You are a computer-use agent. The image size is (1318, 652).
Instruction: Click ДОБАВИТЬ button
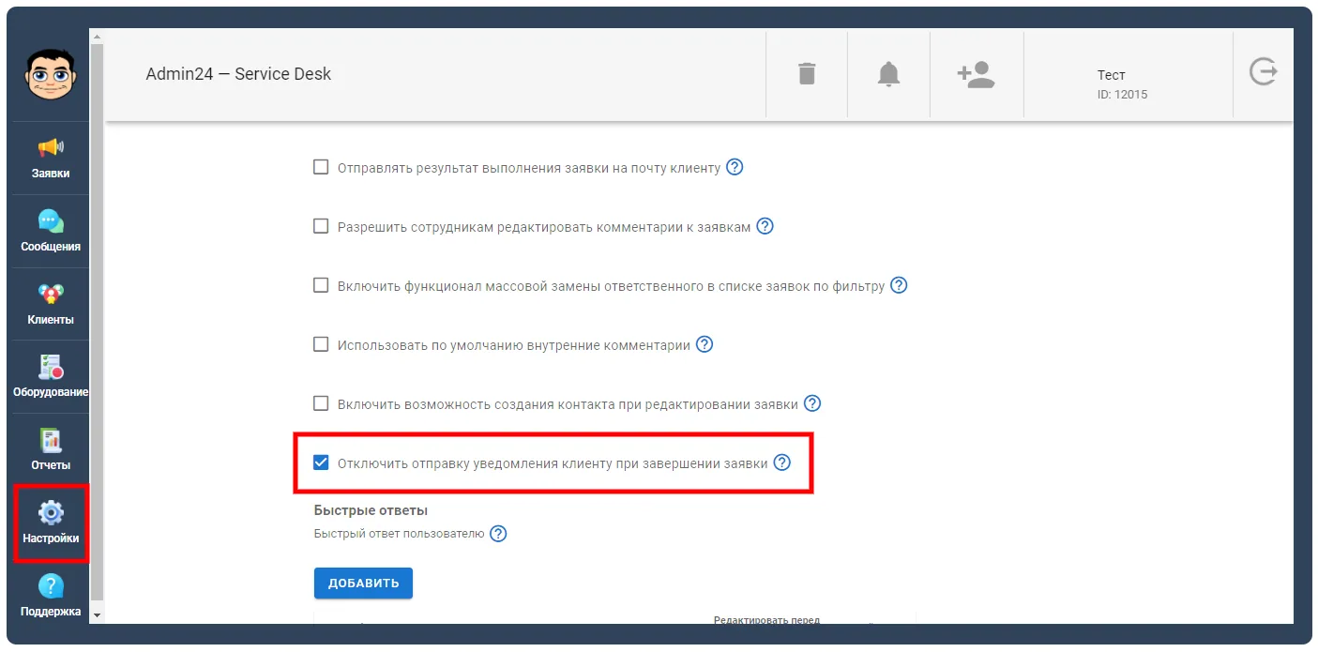point(363,583)
